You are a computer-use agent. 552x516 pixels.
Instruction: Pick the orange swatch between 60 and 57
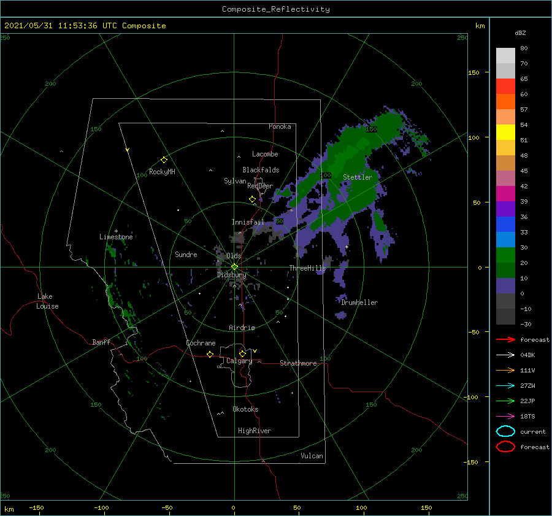(x=505, y=102)
